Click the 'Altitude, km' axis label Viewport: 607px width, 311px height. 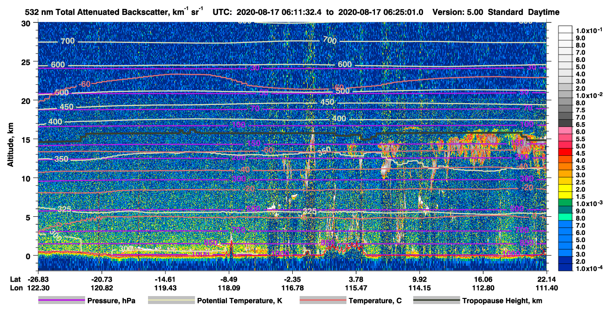click(x=11, y=145)
